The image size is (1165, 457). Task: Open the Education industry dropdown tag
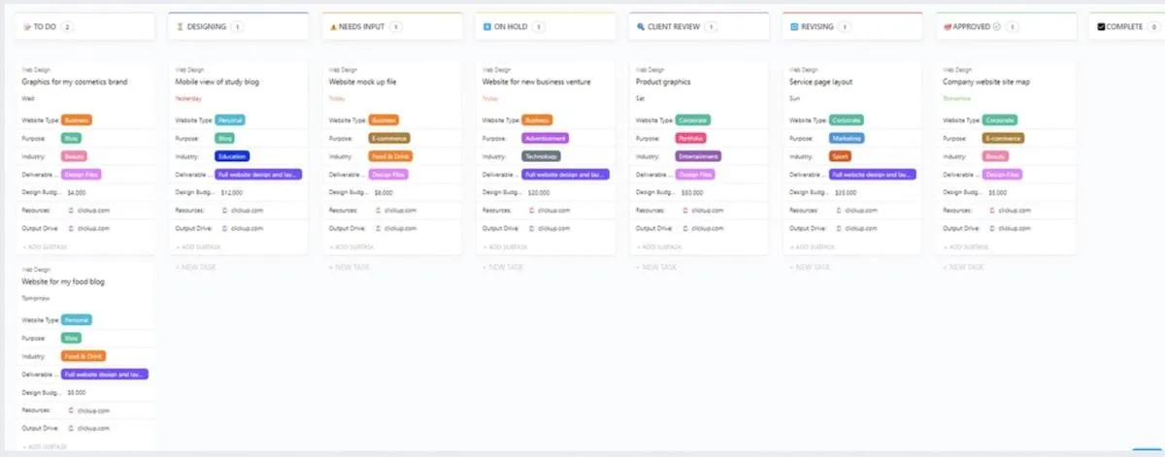[x=232, y=156]
